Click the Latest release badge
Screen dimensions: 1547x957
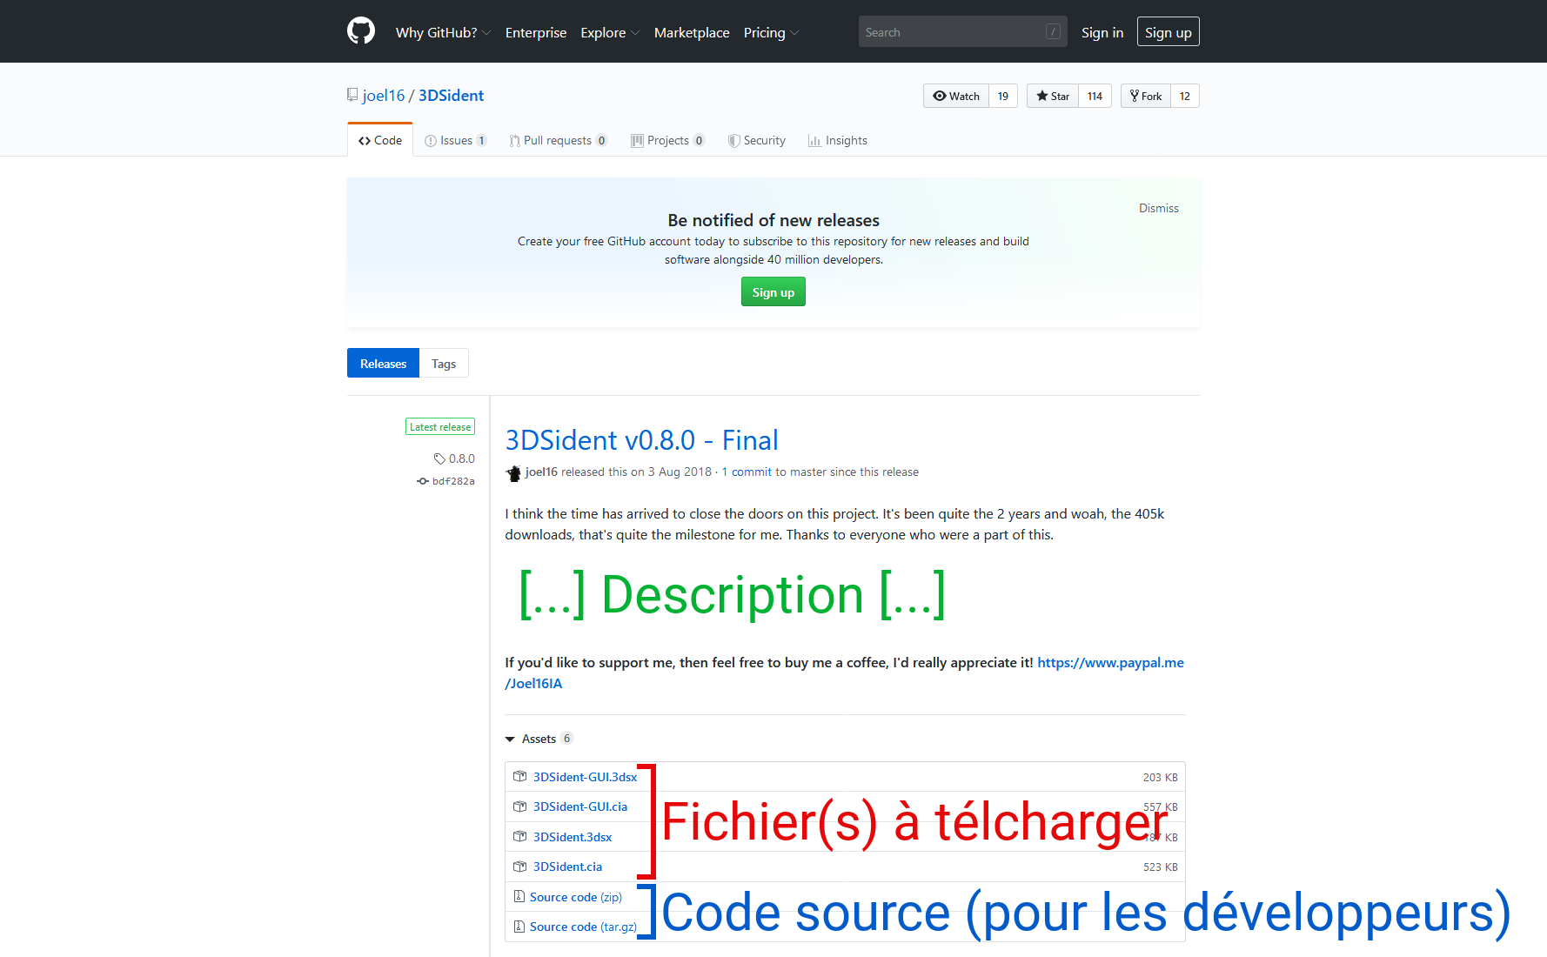click(x=440, y=426)
